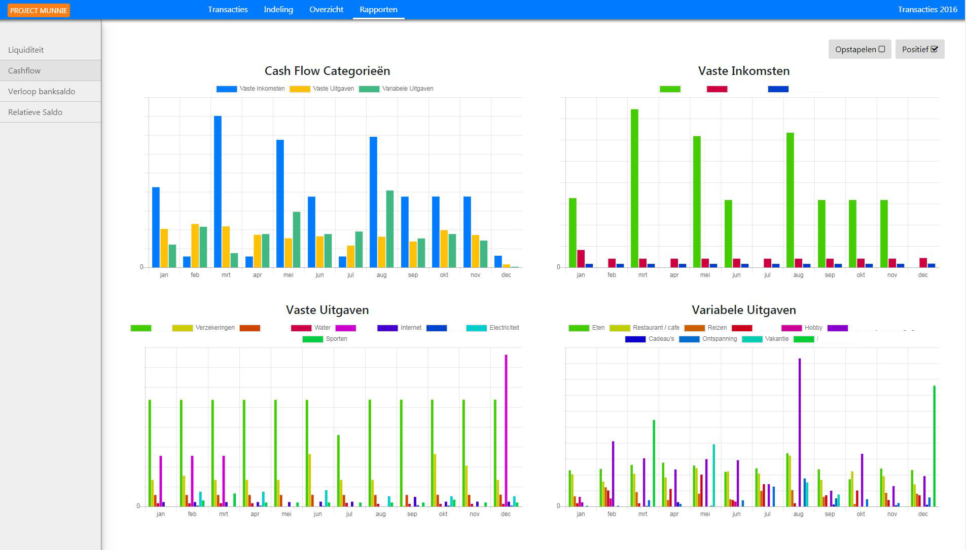
Task: Toggle the Restaurant / cafe legend item
Action: (645, 328)
